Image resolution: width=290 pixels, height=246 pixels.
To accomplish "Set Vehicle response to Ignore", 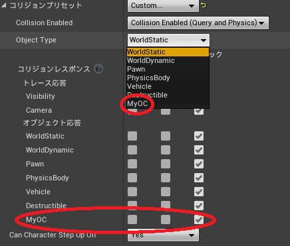I will 132,192.
